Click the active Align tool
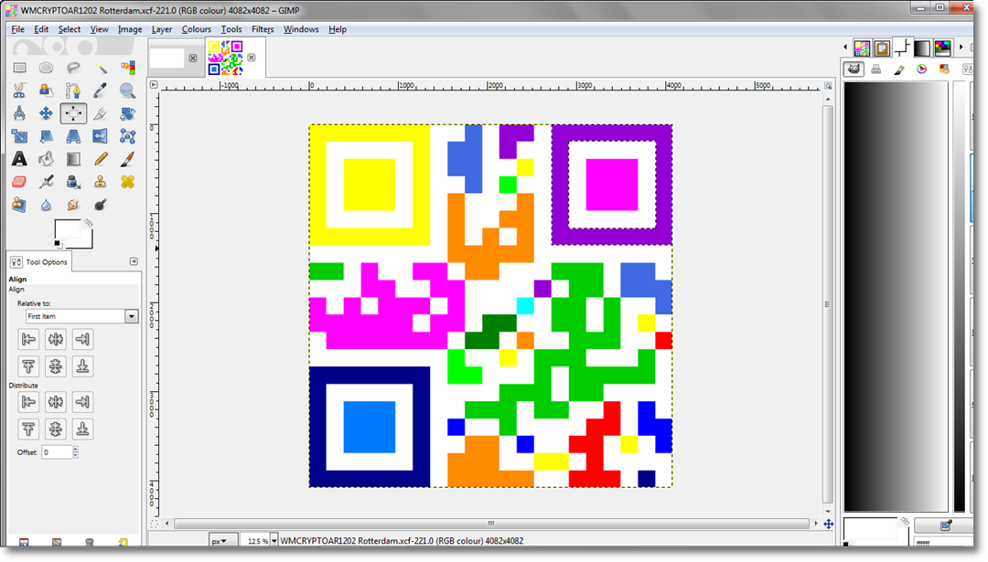The image size is (988, 562). (73, 113)
